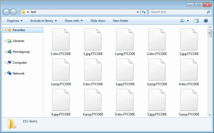The width and height of the screenshot is (214, 133).
Task: Click the scrollbar down arrow
Action: (210, 115)
